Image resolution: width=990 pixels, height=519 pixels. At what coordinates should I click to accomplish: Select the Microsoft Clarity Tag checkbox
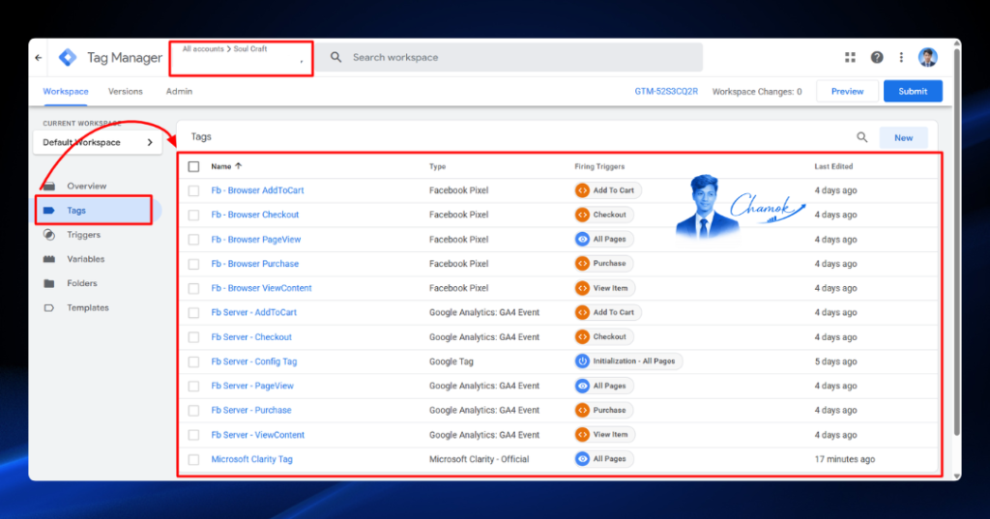tap(193, 460)
